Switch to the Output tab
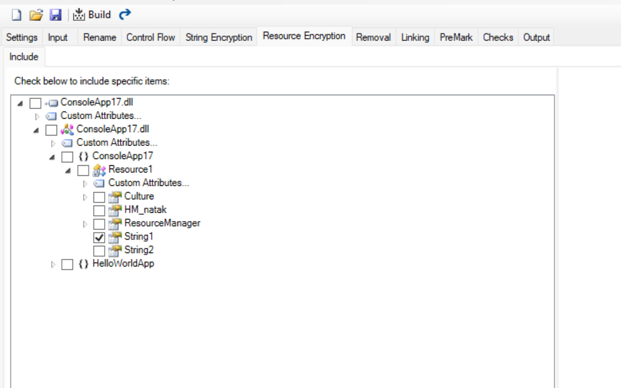This screenshot has height=388, width=621. [536, 37]
